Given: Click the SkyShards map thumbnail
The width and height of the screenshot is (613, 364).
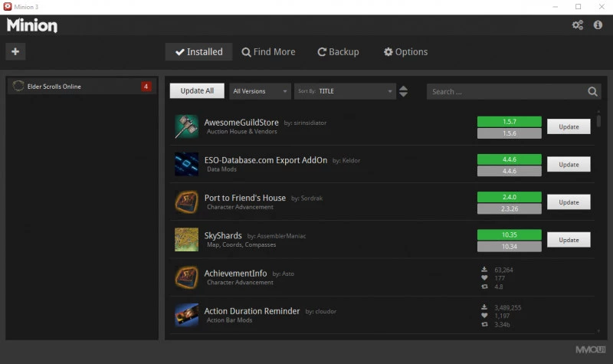Looking at the screenshot, I should tap(186, 240).
